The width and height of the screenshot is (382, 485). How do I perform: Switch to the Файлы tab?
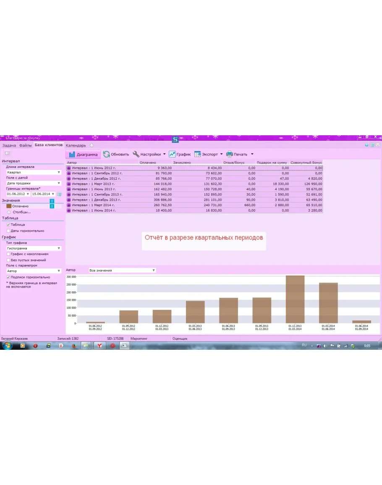coord(25,146)
